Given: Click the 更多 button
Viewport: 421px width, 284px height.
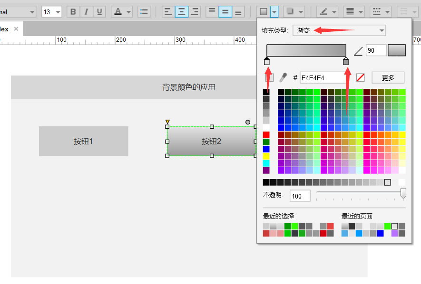Looking at the screenshot, I should 388,78.
